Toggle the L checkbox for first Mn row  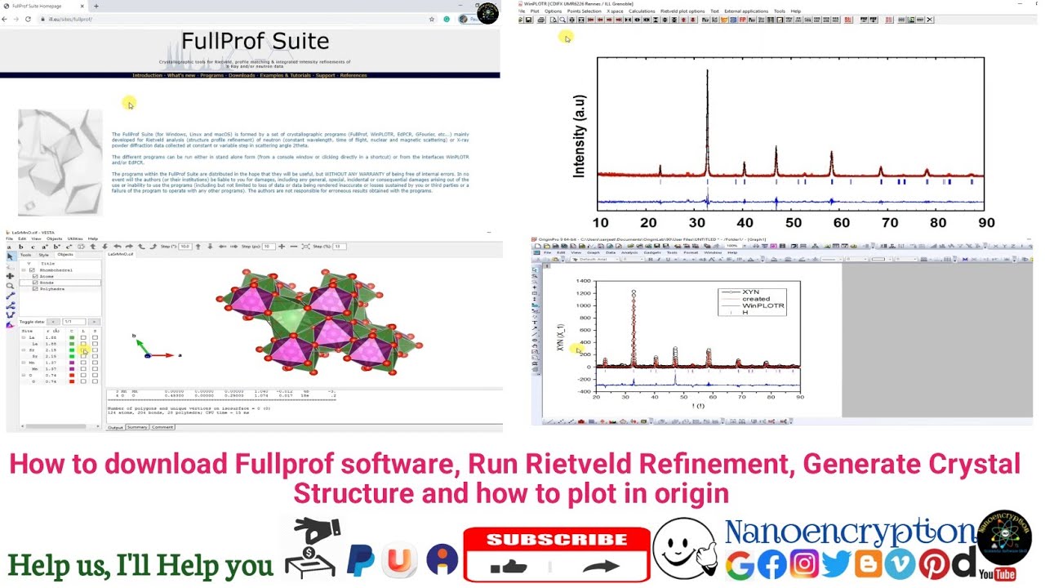click(83, 363)
